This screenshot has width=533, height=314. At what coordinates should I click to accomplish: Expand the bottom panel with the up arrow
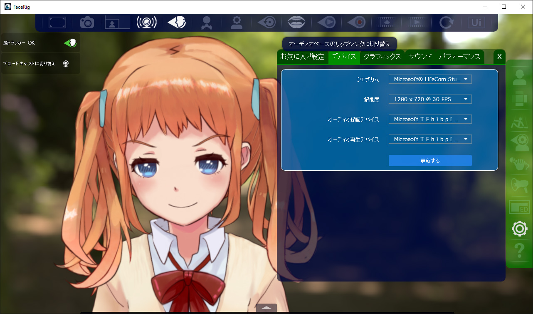pyautogui.click(x=266, y=308)
